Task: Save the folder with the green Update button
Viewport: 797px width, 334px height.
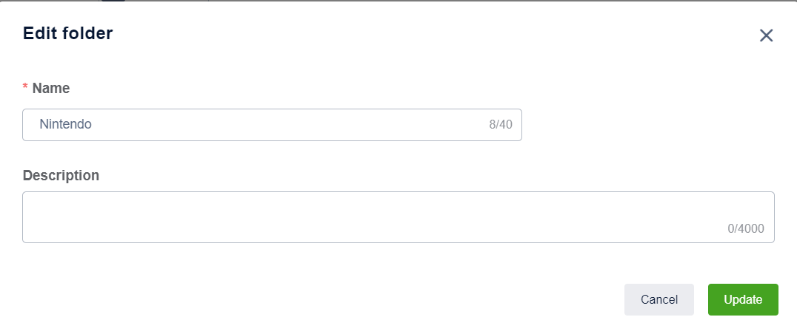Action: [743, 299]
